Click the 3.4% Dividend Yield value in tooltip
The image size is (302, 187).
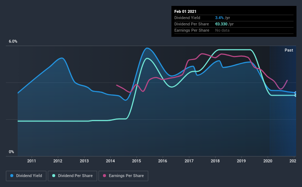(219, 18)
